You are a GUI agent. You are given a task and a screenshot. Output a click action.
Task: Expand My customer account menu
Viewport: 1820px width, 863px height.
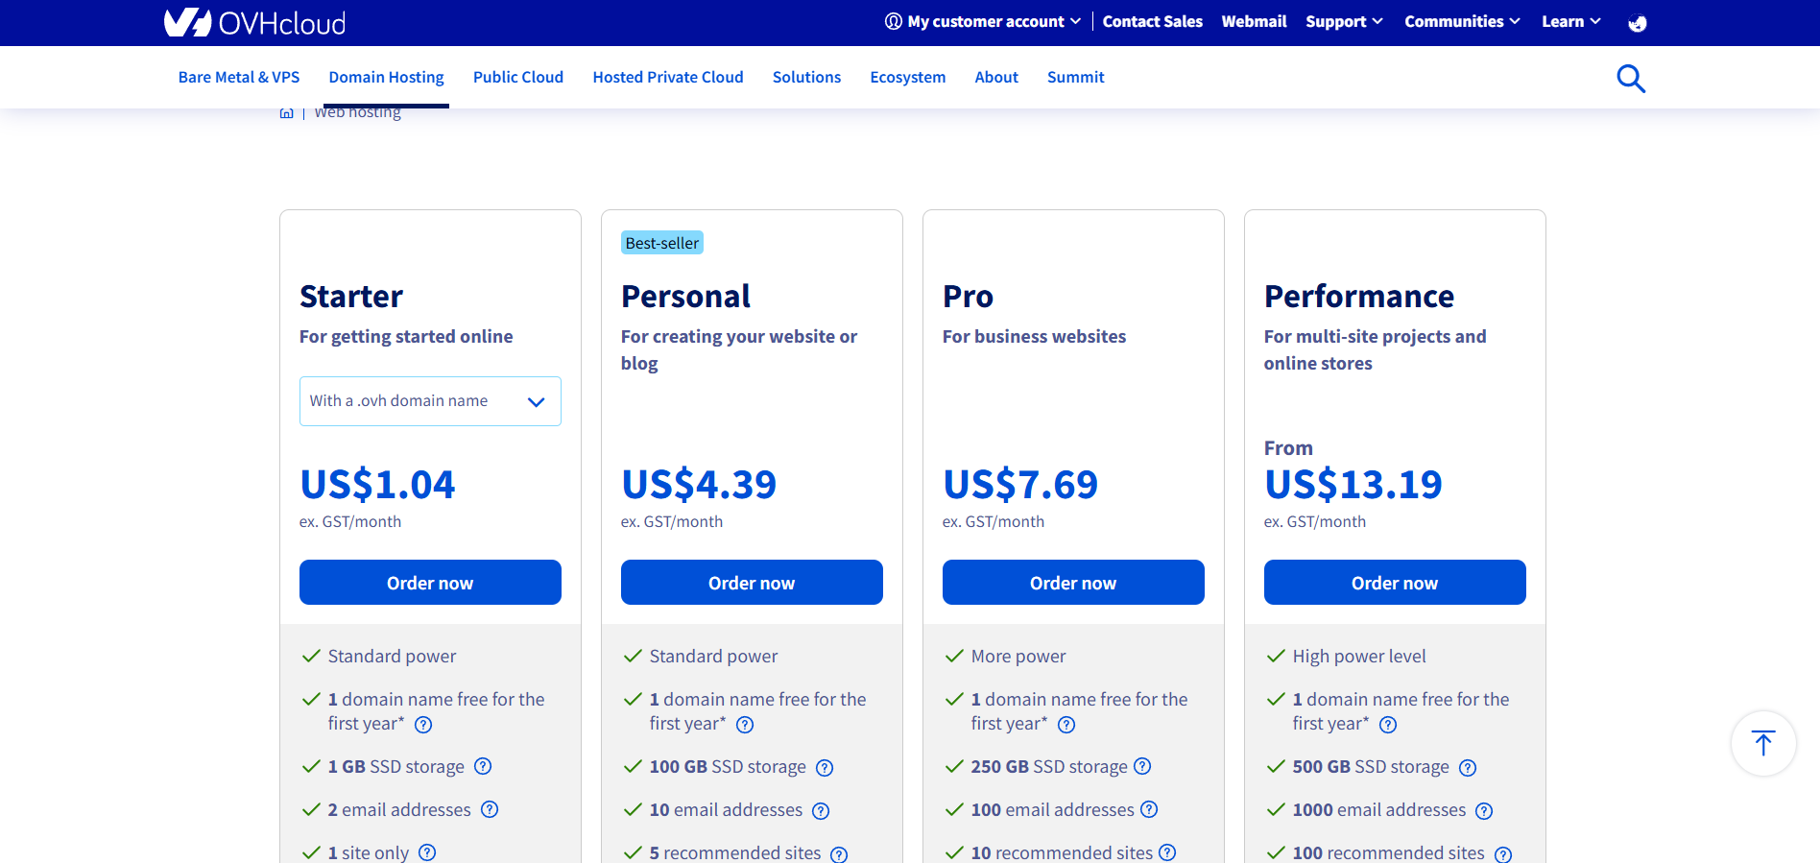coord(983,21)
